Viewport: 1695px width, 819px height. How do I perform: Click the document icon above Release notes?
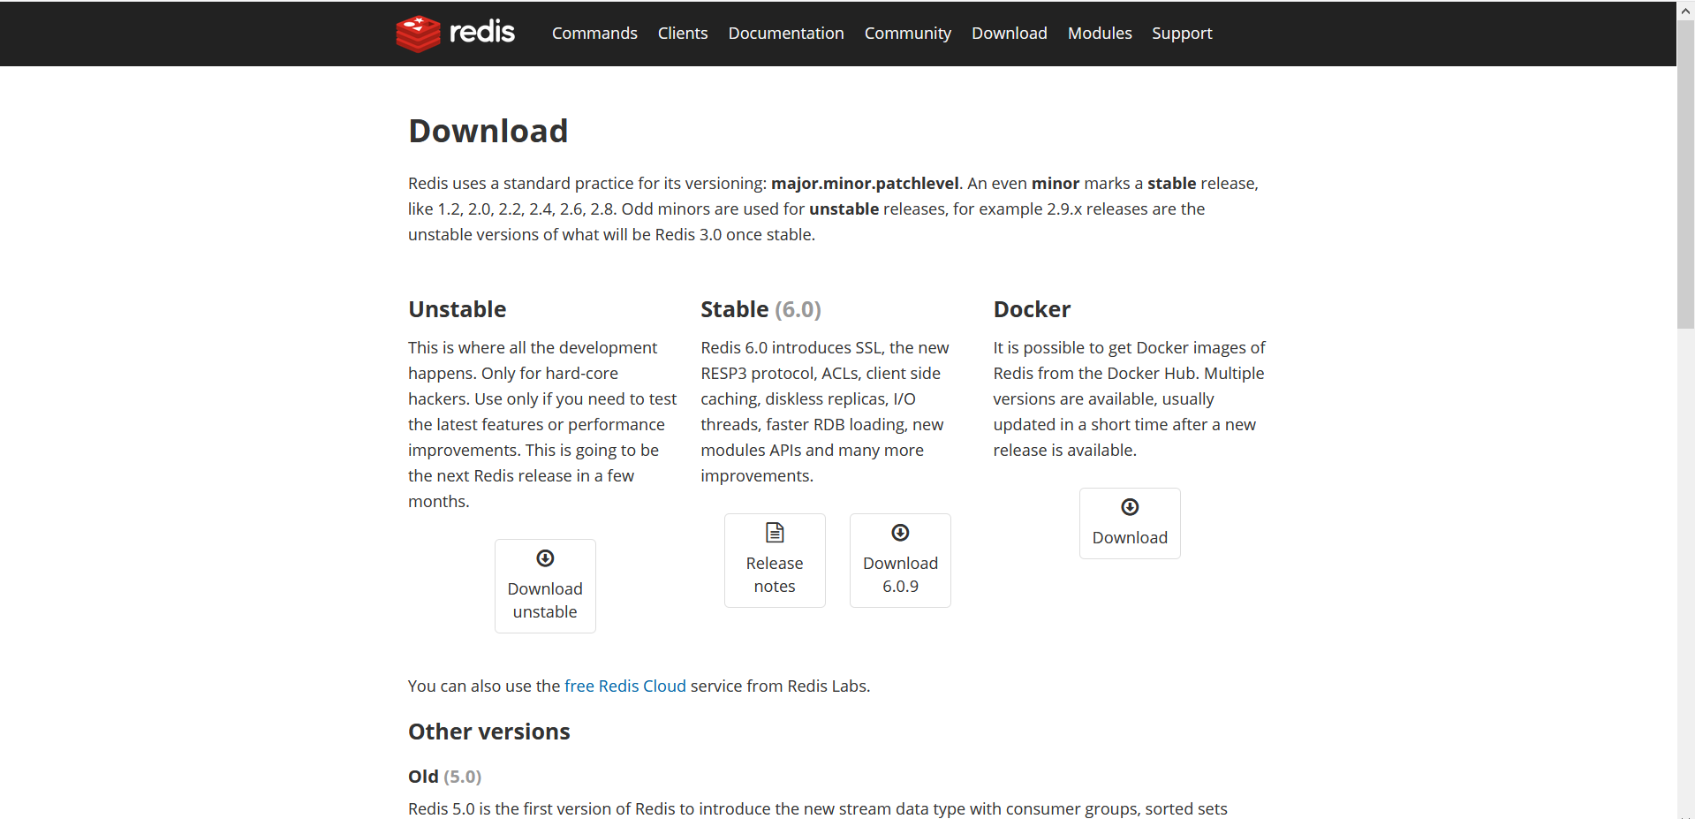coord(775,533)
